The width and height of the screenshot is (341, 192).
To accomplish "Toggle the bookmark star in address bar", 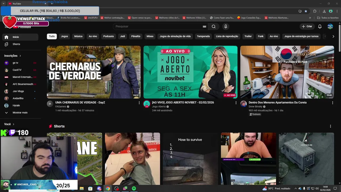I will click(306, 11).
